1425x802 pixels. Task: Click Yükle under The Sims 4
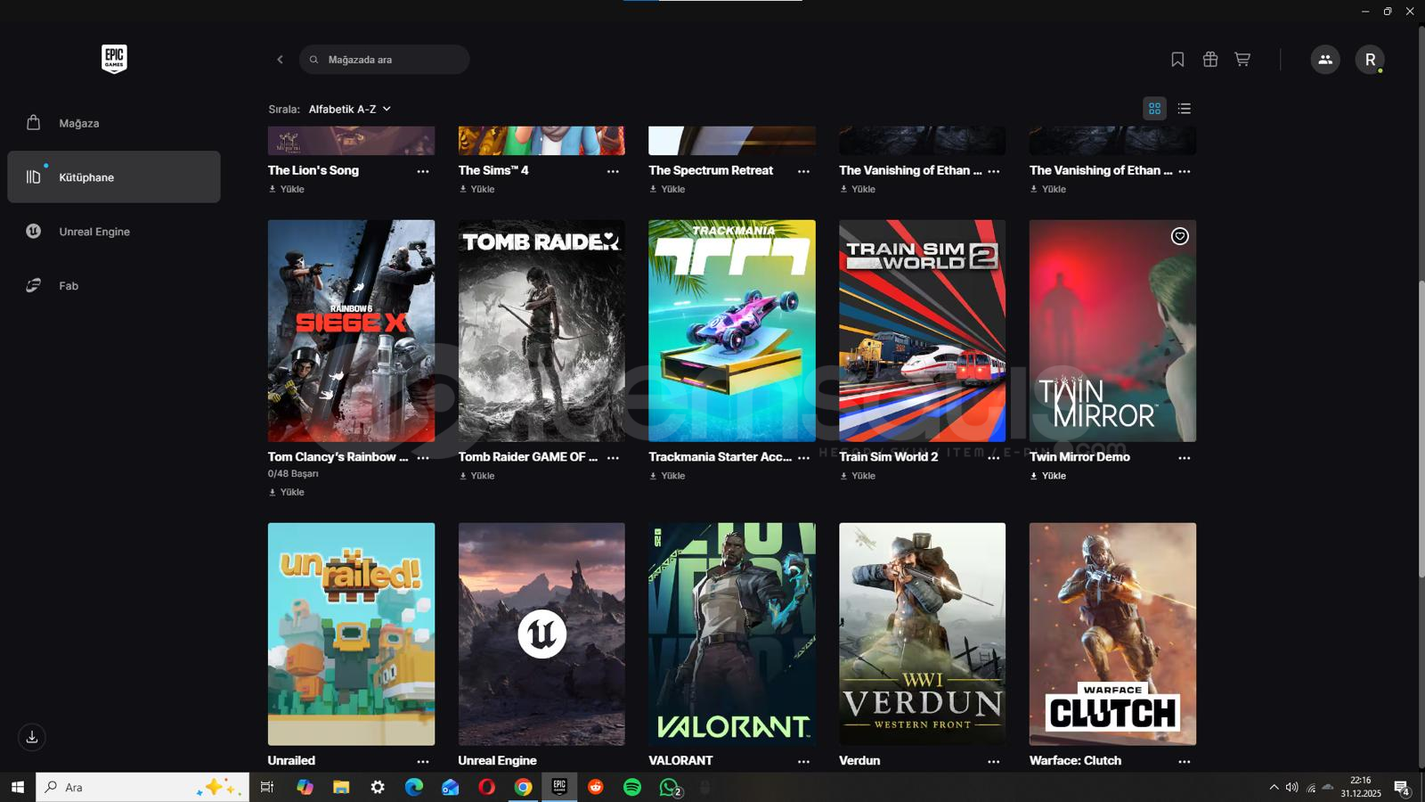coord(477,189)
